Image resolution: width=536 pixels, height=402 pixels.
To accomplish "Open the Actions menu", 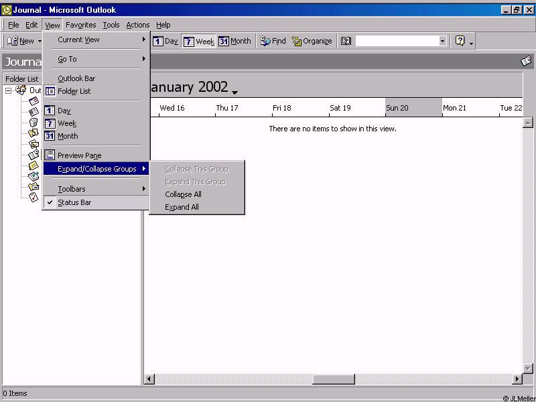I will point(138,25).
